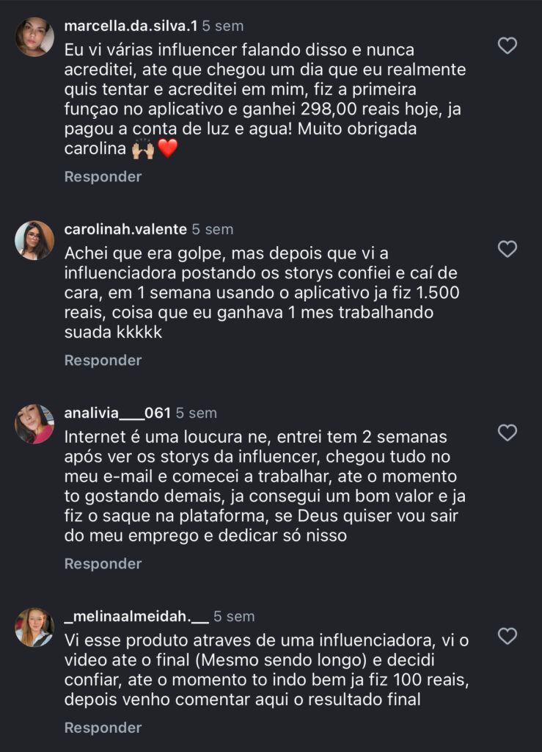The height and width of the screenshot is (752, 542).
Task: Tap the heart on carolinah.valente's comment
Action: [x=508, y=249]
